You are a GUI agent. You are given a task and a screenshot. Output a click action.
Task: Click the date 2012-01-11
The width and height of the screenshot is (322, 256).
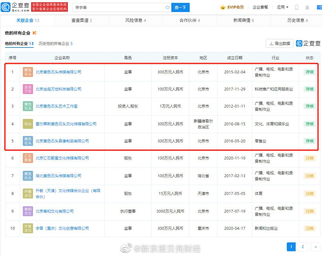[235, 106]
